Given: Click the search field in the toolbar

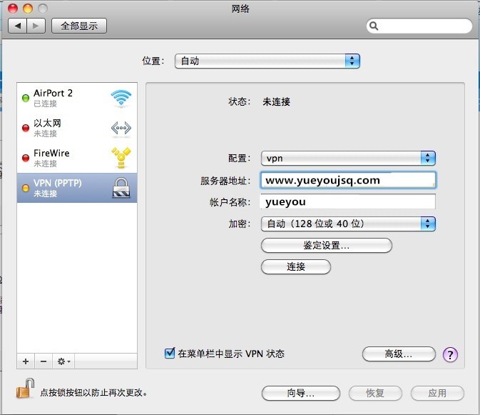Looking at the screenshot, I should 419,26.
